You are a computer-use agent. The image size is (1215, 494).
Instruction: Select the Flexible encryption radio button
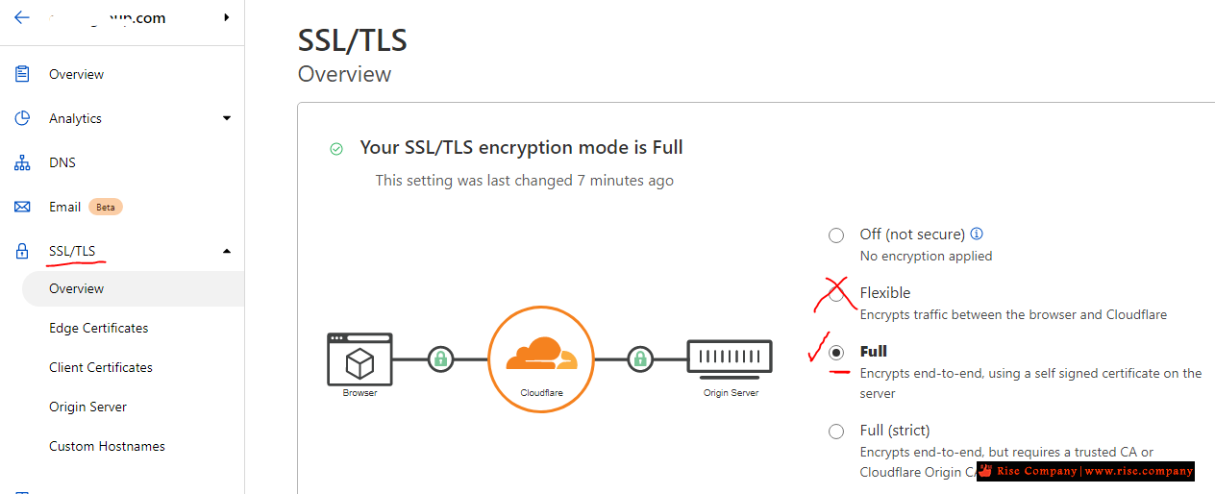point(836,294)
